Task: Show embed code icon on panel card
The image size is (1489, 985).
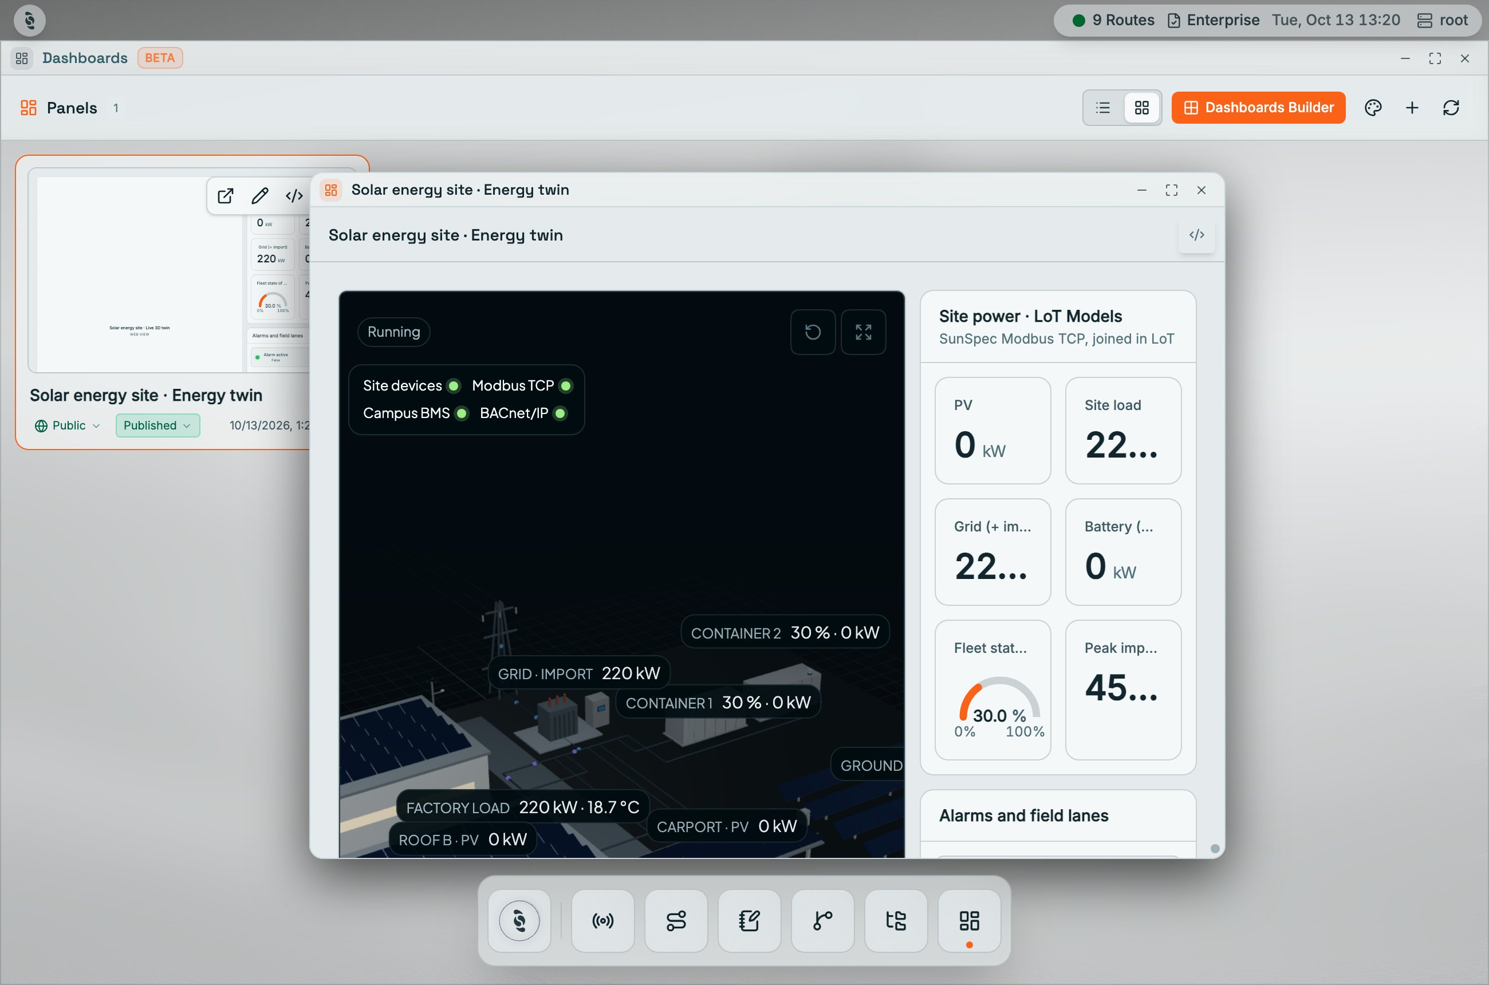Action: pyautogui.click(x=294, y=196)
